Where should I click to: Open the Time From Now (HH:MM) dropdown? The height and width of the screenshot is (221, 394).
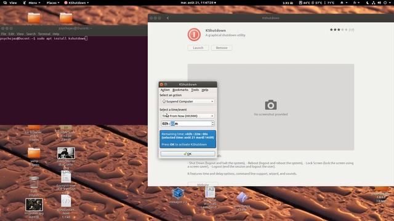tap(188, 116)
